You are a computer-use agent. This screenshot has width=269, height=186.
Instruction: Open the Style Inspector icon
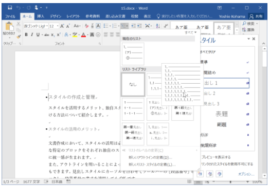pos(210,174)
